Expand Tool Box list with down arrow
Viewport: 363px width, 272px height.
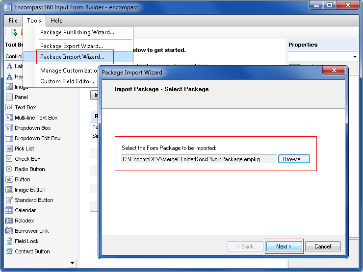coord(72,263)
